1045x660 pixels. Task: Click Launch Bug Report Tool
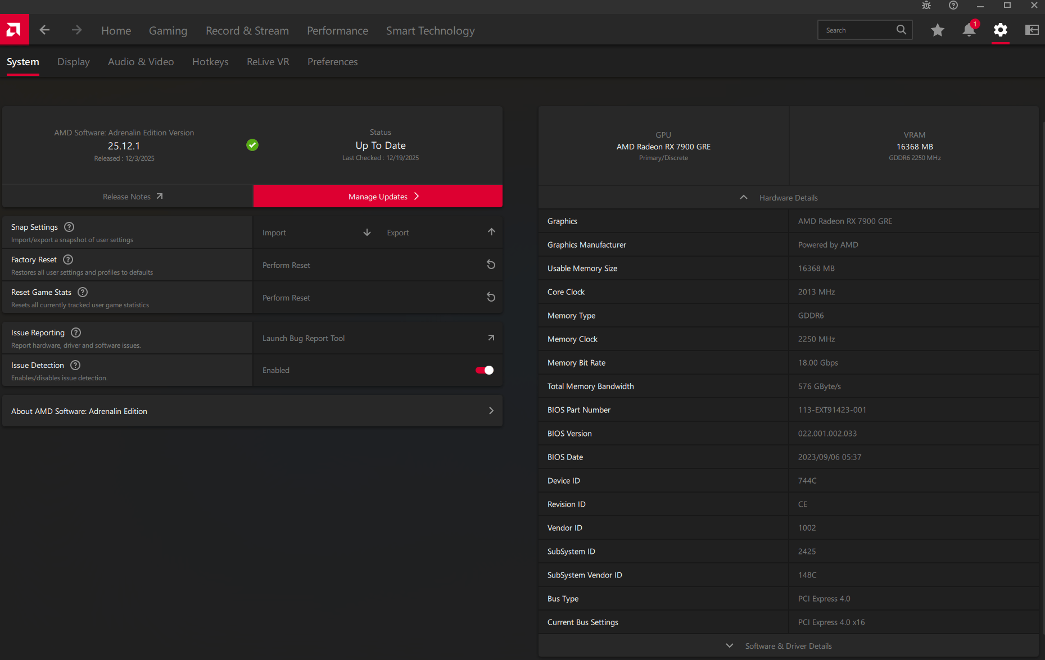(378, 338)
